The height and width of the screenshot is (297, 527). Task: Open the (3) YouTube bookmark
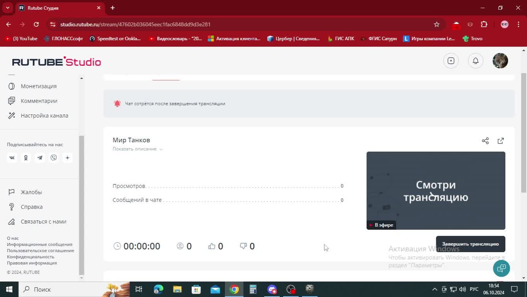pyautogui.click(x=21, y=39)
